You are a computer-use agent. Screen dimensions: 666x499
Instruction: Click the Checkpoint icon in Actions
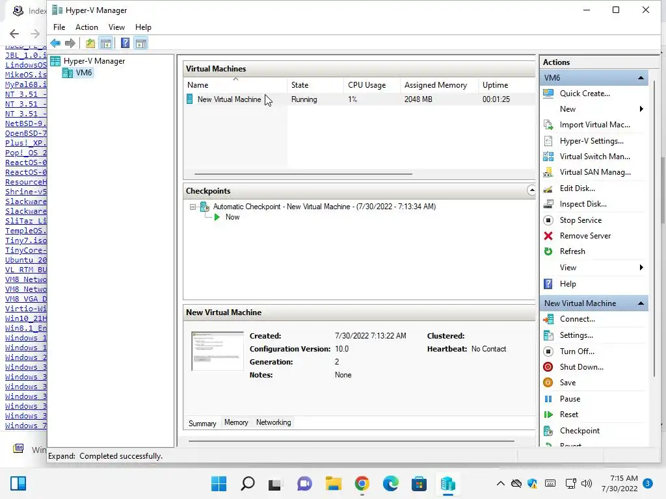(548, 431)
